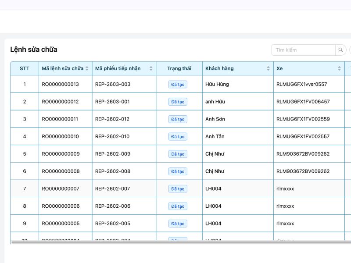Image resolution: width=351 pixels, height=263 pixels.
Task: Select the Đã tạo status tag in row 1
Action: pyautogui.click(x=178, y=85)
